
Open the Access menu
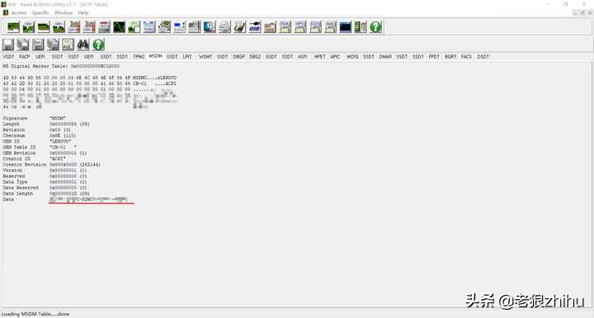coord(19,12)
